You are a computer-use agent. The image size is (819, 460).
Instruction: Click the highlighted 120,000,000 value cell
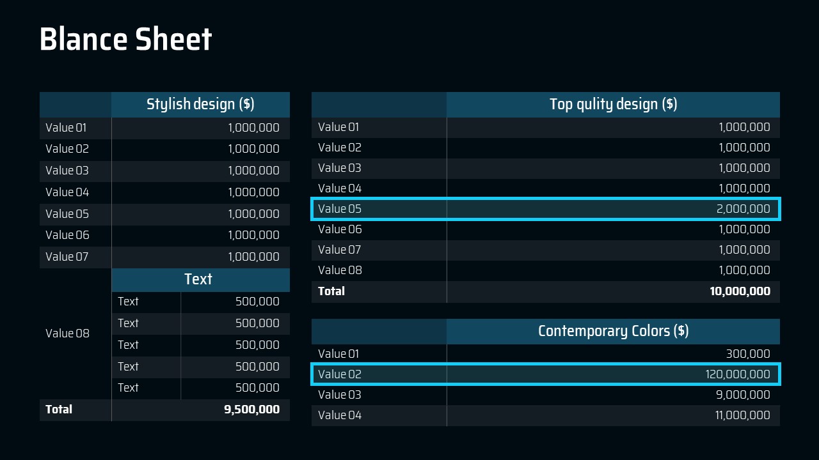738,374
